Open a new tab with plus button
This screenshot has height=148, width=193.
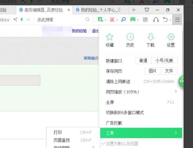pyautogui.click(x=134, y=10)
